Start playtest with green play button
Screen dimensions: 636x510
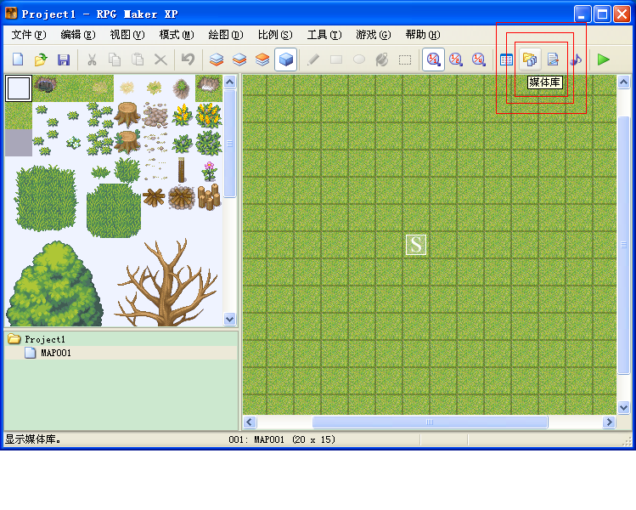604,59
